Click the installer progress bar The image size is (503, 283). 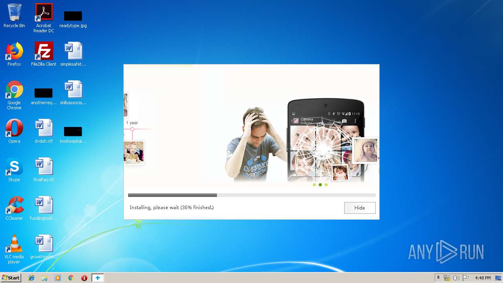pos(251,195)
